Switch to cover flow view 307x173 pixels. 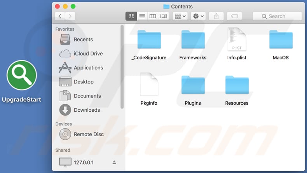(163, 16)
